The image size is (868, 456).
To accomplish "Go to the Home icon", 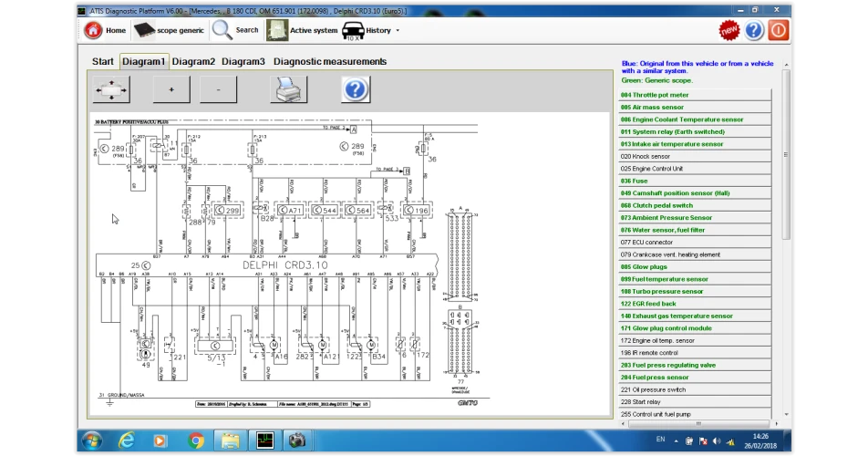I will click(93, 30).
